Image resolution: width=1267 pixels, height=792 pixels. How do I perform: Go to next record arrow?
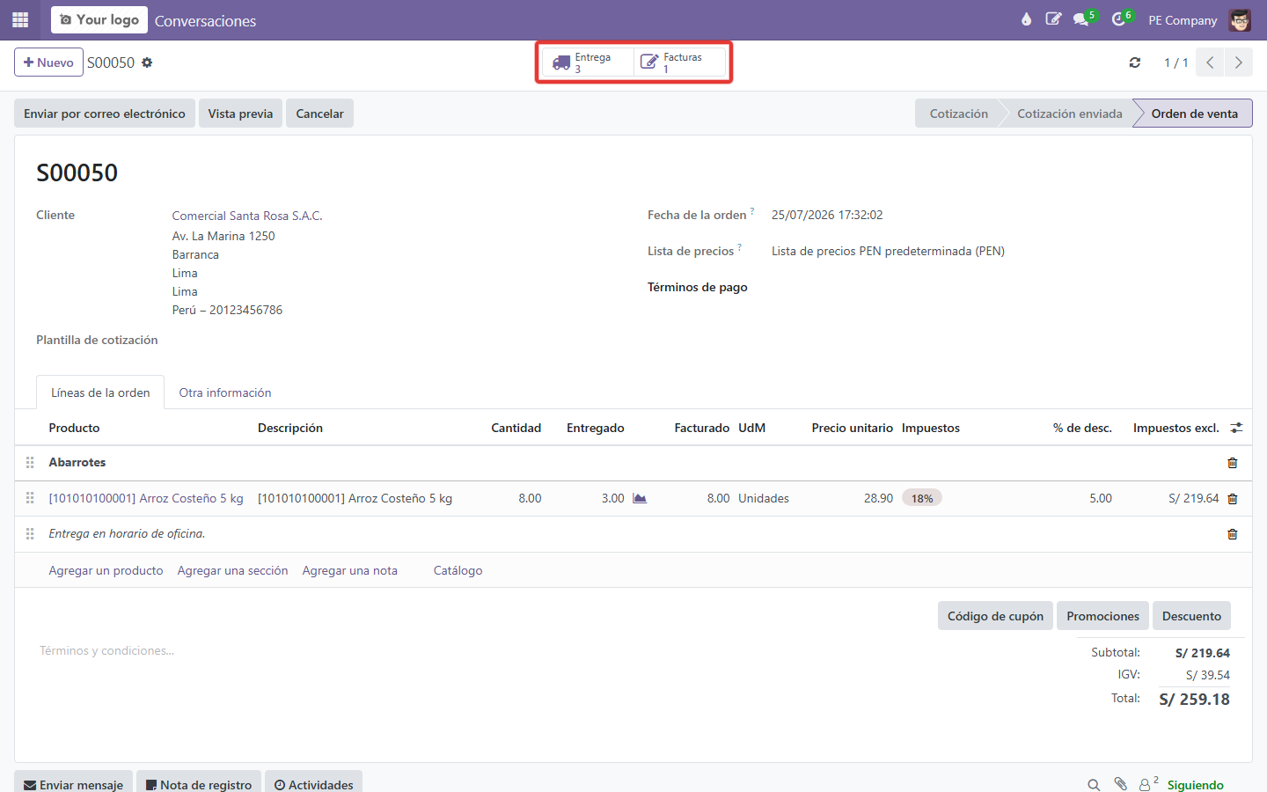pos(1239,62)
